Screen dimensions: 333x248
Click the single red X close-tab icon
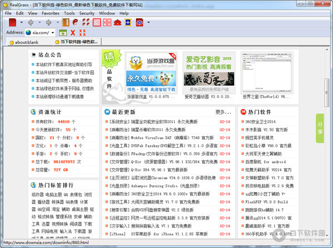click(73, 33)
